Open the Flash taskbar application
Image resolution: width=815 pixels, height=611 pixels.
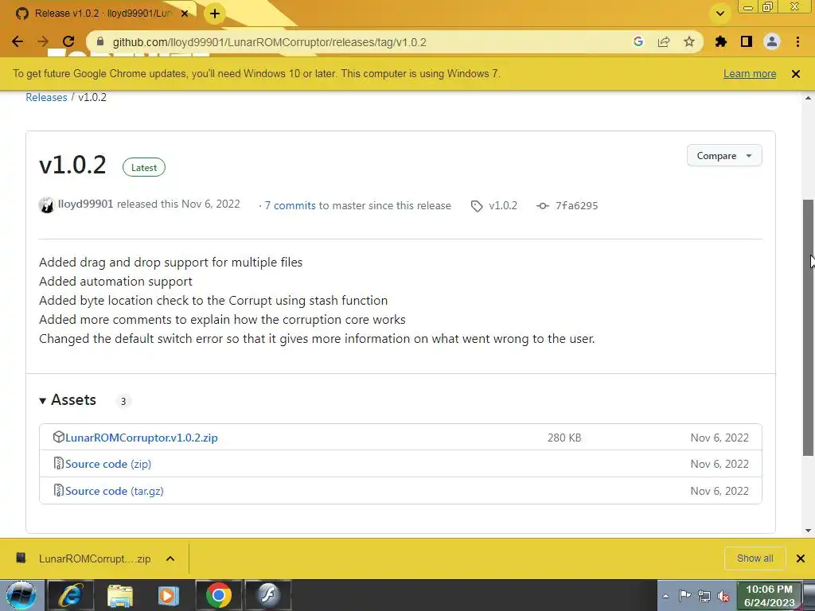point(267,595)
